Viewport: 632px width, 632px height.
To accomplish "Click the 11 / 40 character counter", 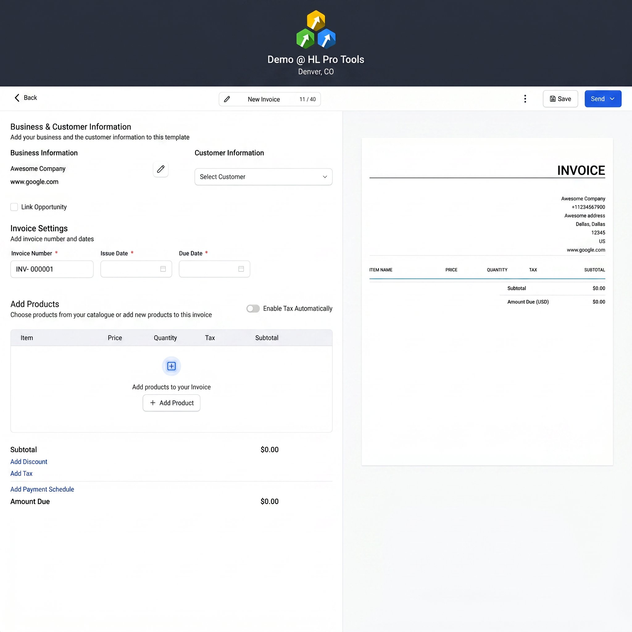I will click(x=307, y=99).
